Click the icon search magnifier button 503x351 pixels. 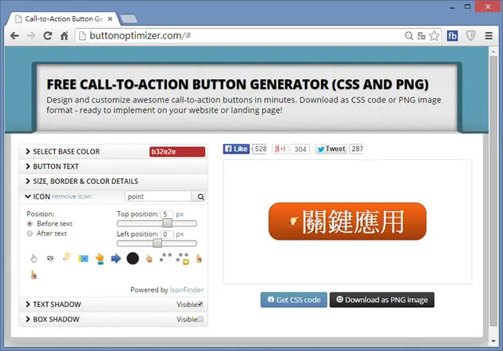coord(201,197)
